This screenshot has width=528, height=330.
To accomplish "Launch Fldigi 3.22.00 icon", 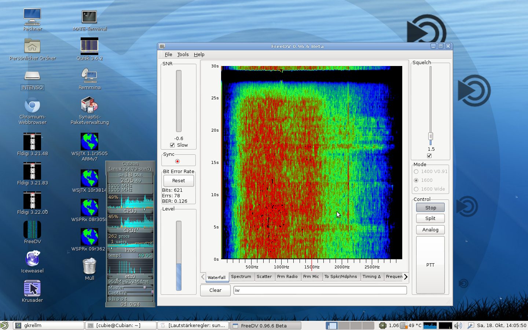I will [32, 200].
